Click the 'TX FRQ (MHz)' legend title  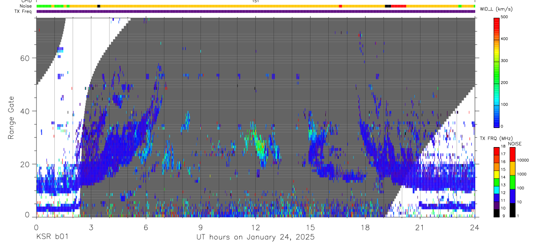click(496, 138)
